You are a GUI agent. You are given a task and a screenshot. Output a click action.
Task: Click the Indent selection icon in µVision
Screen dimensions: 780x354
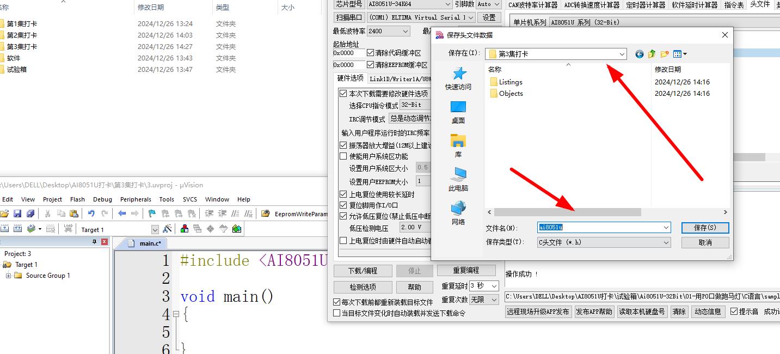tap(209, 213)
